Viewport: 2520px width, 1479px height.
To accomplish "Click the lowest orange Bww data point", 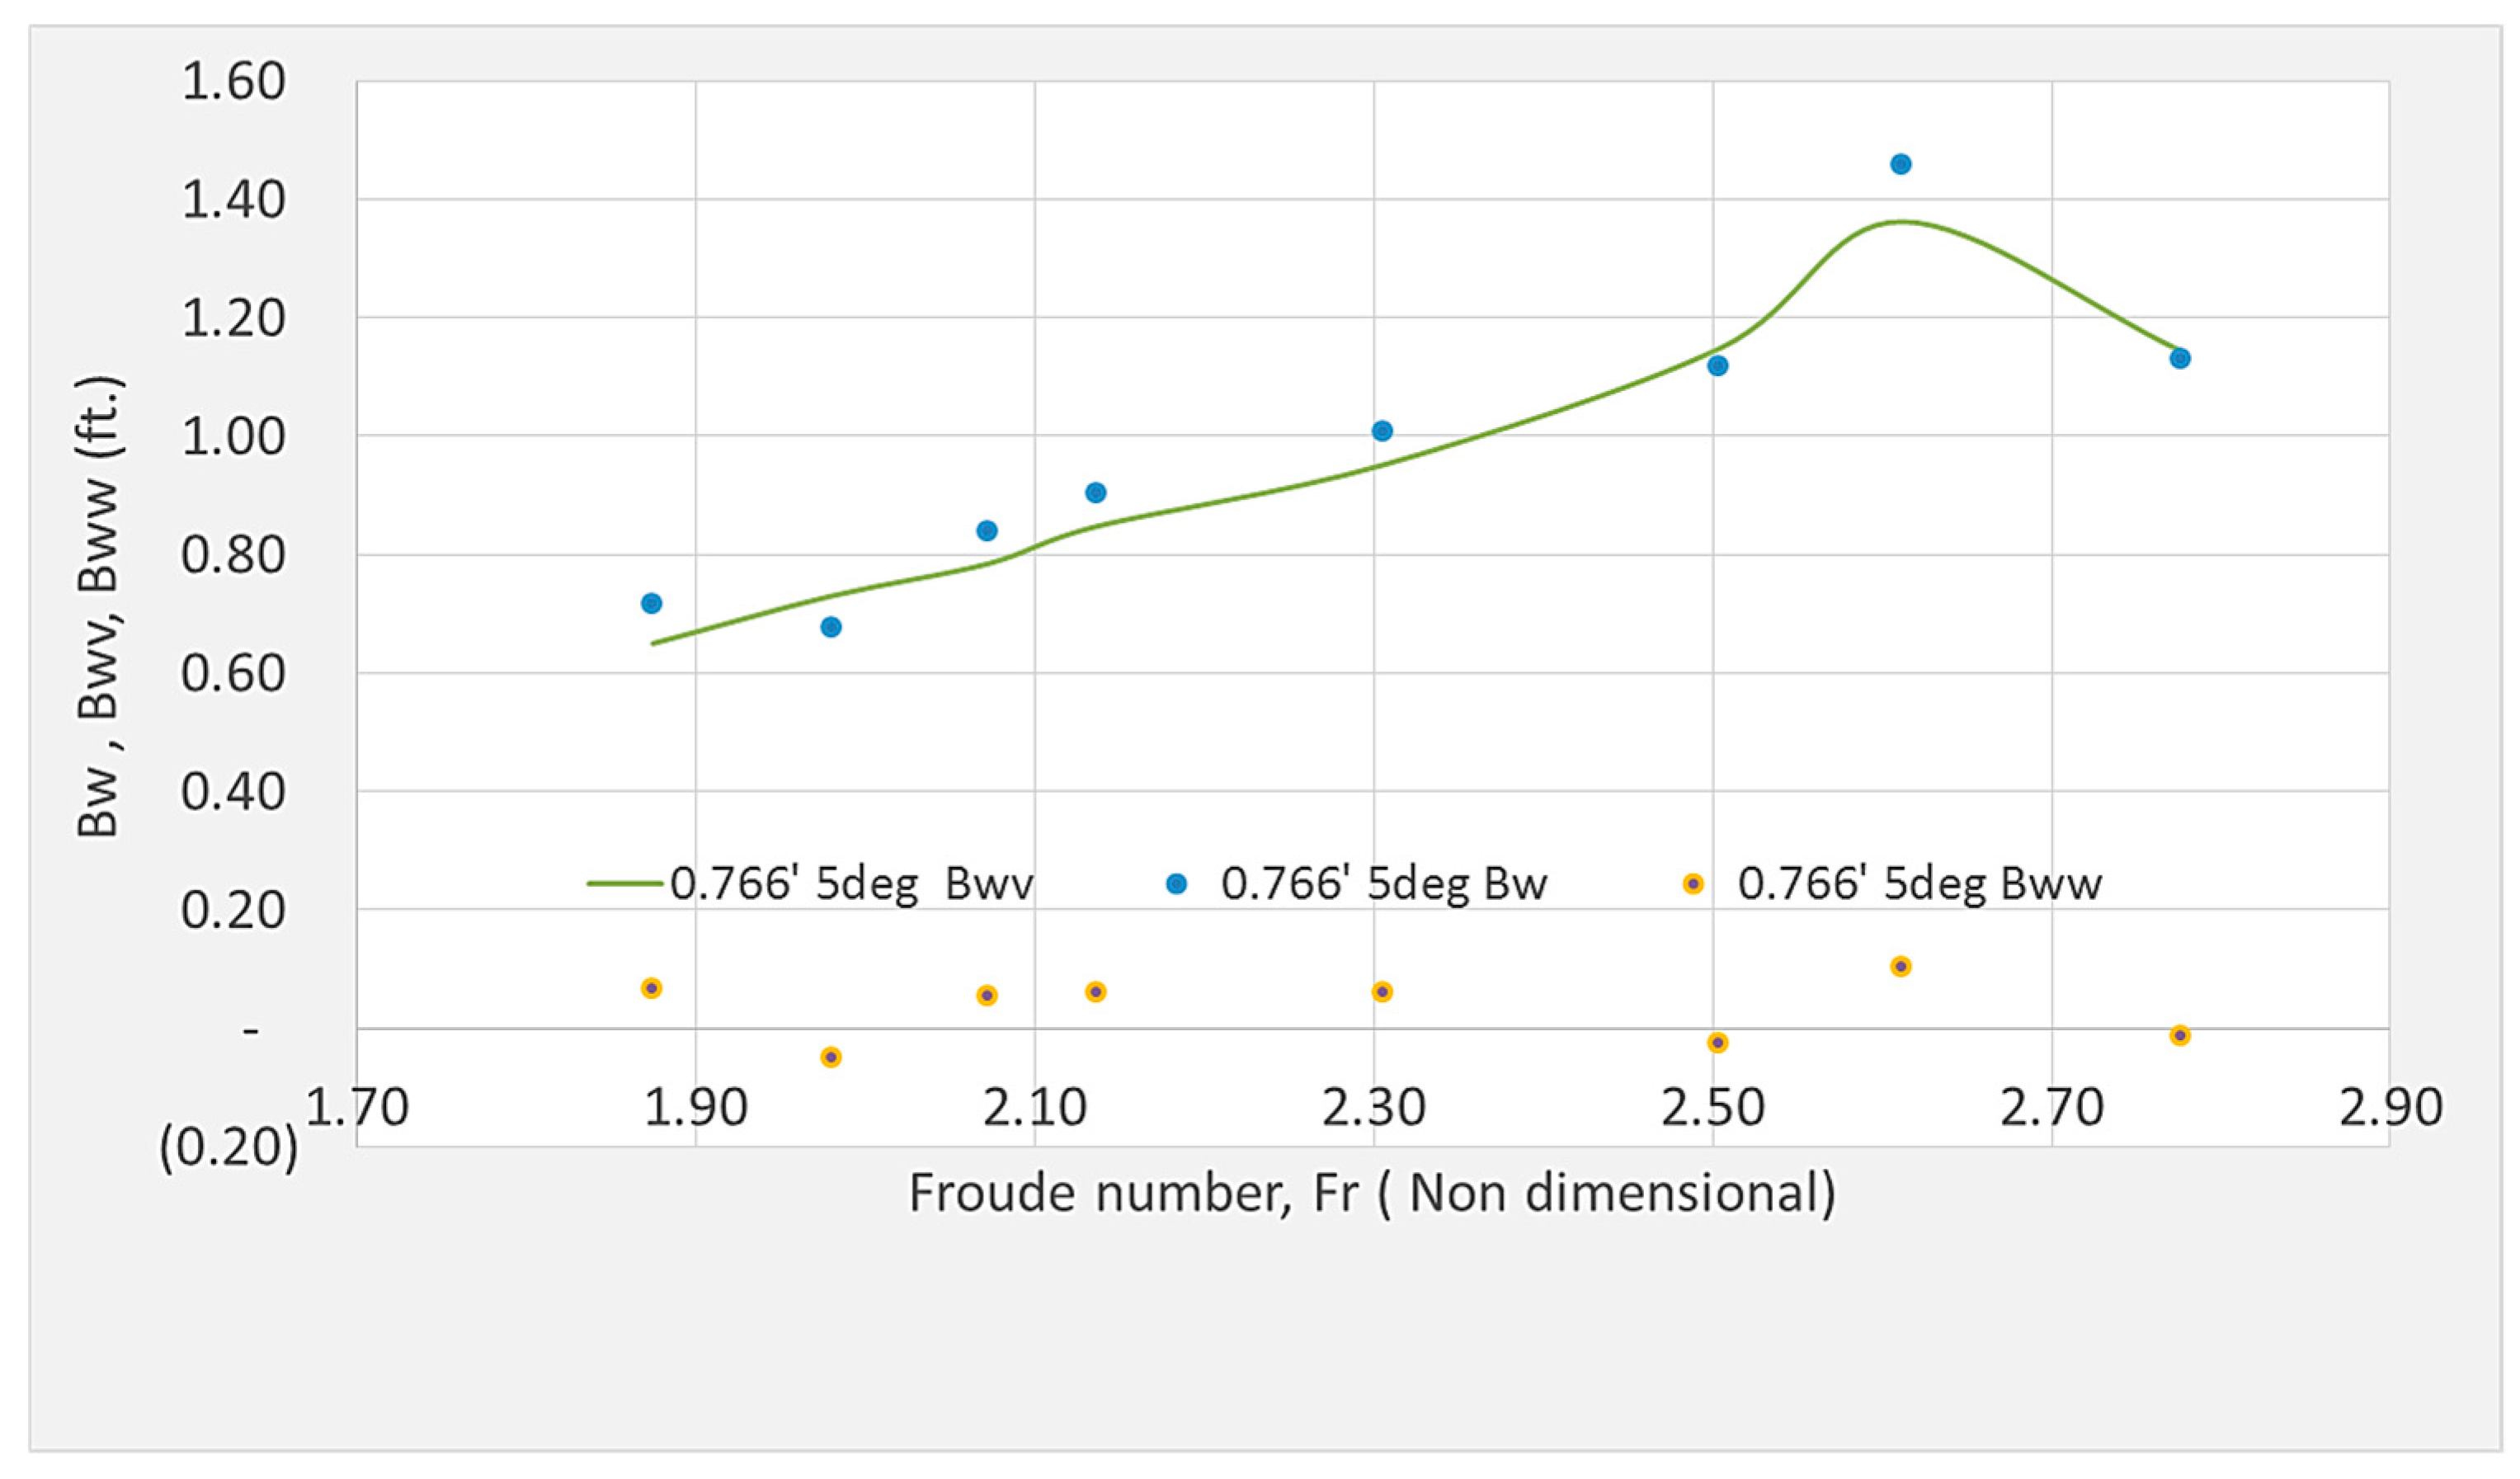I will coord(831,1057).
